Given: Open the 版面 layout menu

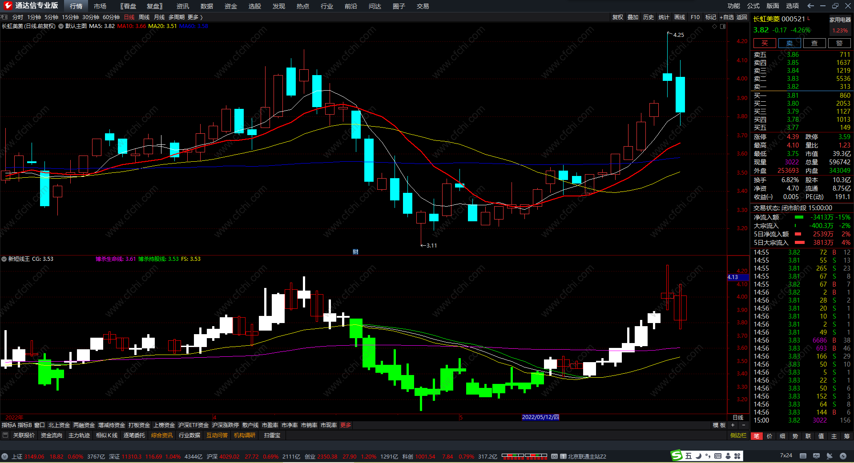Looking at the screenshot, I should (x=773, y=6).
